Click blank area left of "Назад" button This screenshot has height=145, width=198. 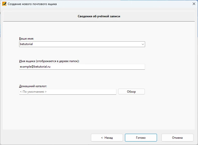pyautogui.click(x=50, y=137)
